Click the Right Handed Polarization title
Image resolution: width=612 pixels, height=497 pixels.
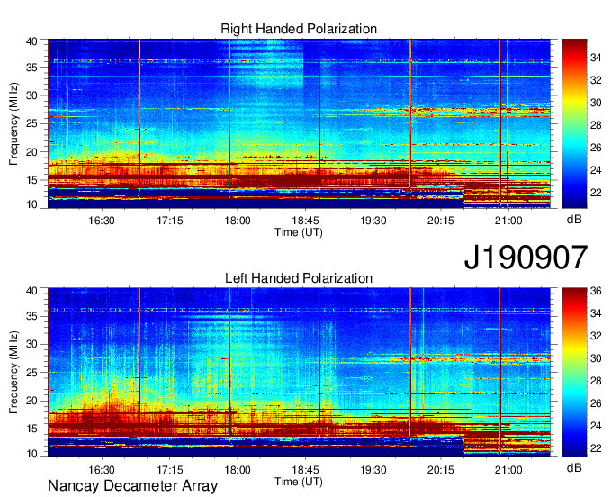click(299, 29)
